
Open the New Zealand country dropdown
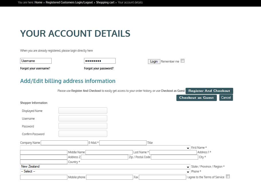click(x=105, y=166)
